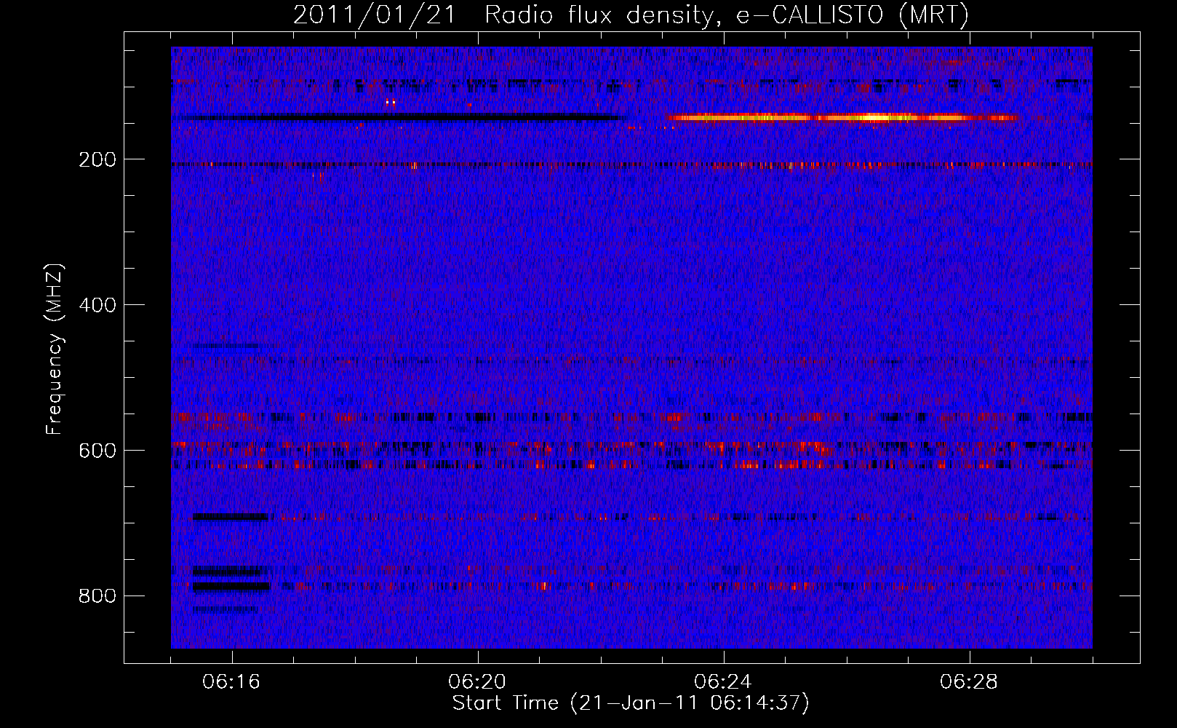This screenshot has width=1177, height=728.
Task: Click the bright yellow radio burst streak
Action: click(x=842, y=117)
